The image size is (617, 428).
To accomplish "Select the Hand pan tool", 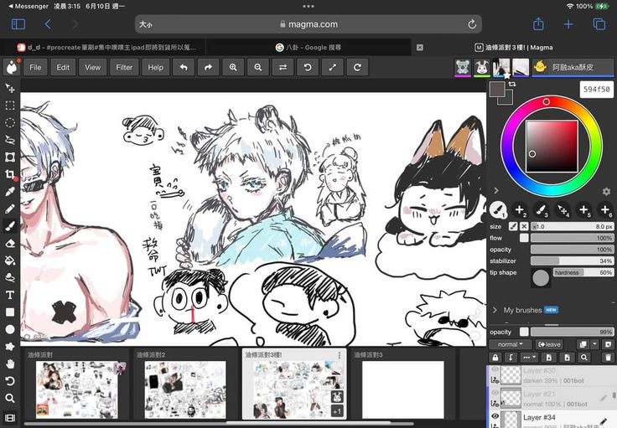I will click(10, 364).
